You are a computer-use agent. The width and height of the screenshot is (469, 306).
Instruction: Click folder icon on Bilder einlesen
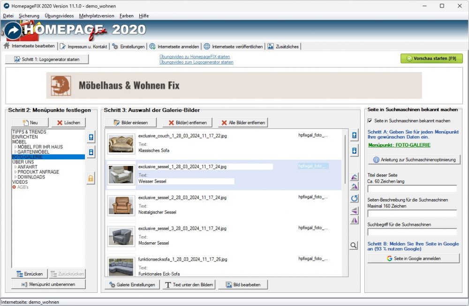(x=117, y=122)
